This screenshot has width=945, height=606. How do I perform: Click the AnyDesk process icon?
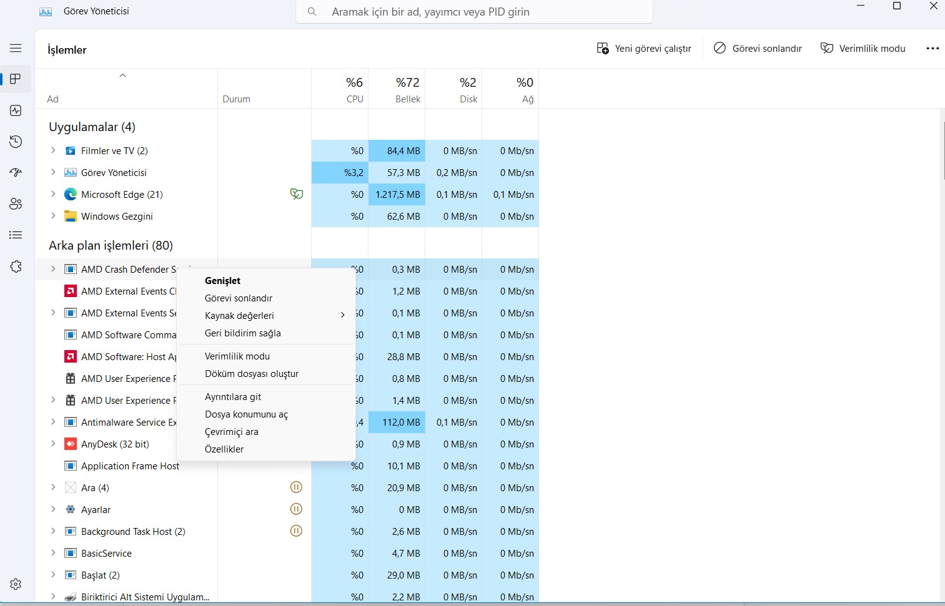pos(71,444)
